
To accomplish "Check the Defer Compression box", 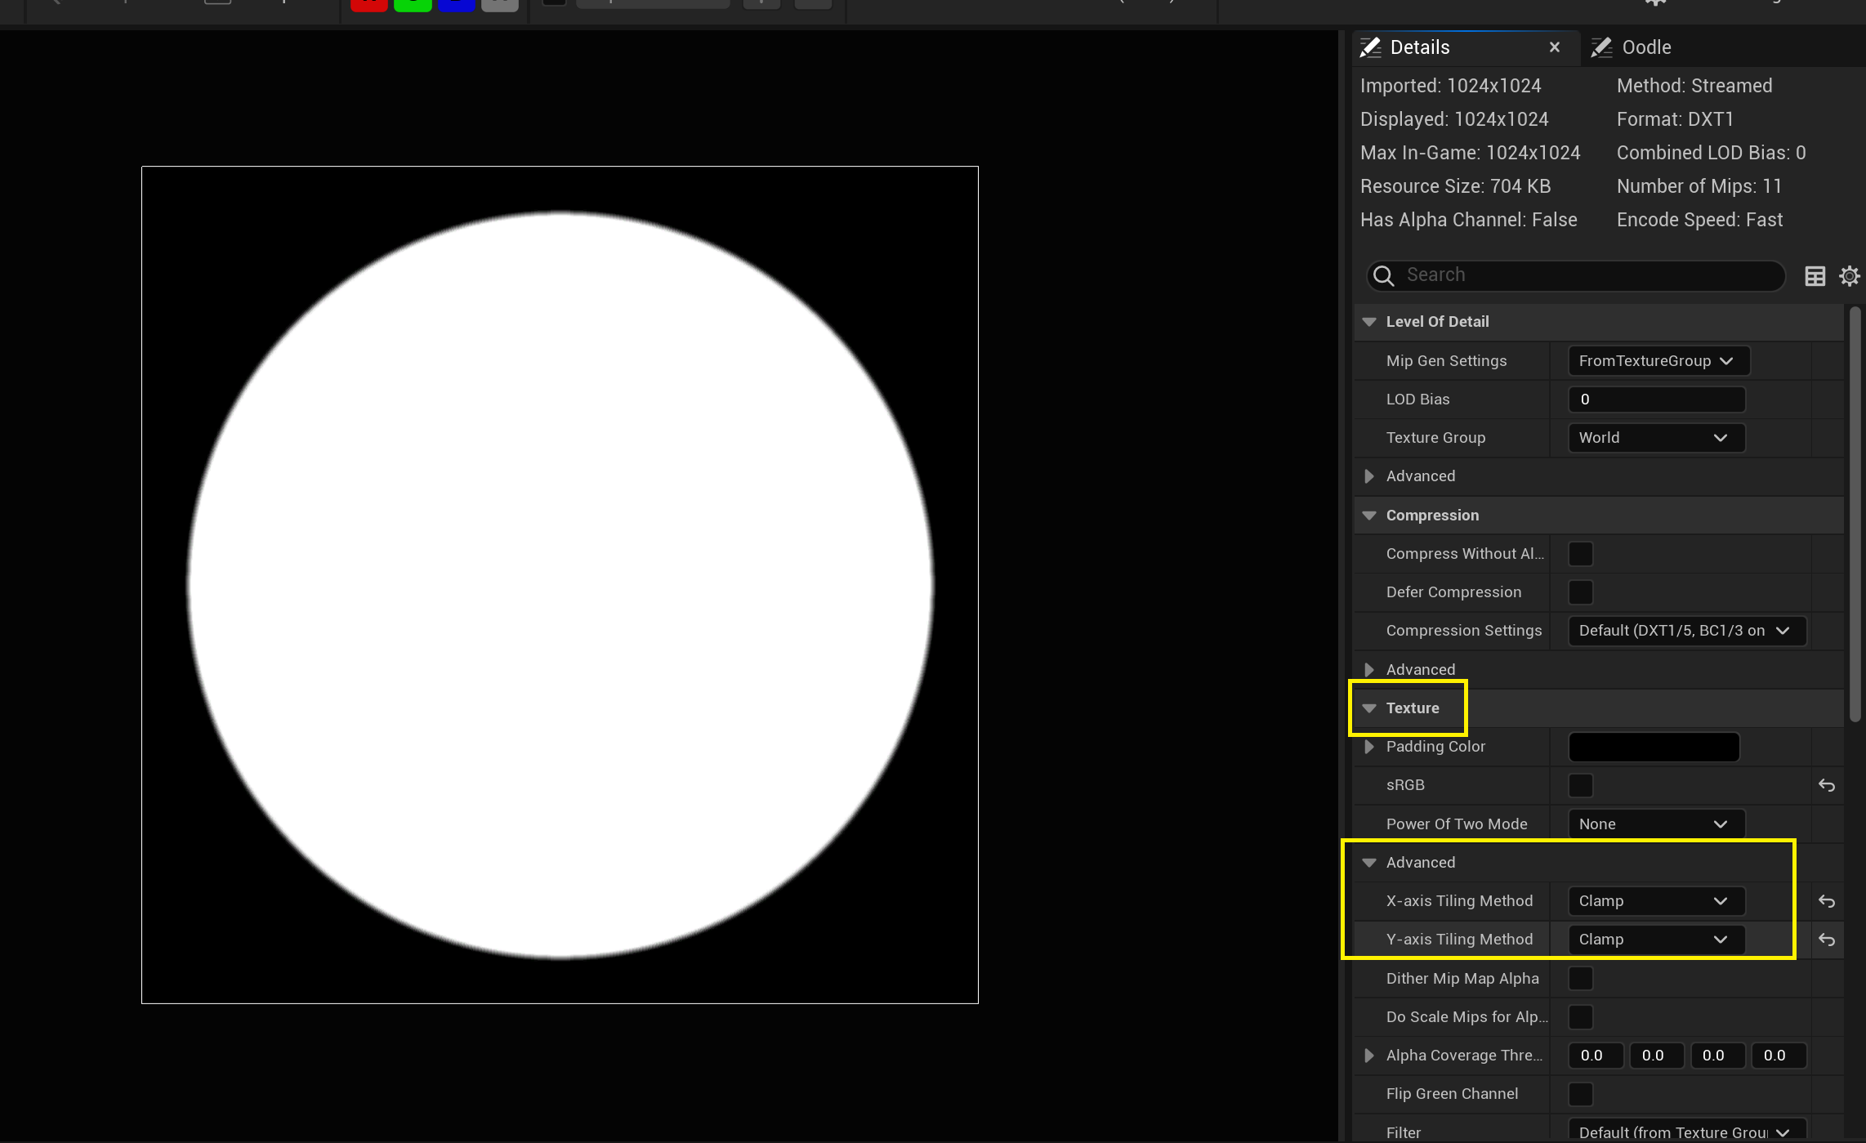I will pyautogui.click(x=1581, y=592).
